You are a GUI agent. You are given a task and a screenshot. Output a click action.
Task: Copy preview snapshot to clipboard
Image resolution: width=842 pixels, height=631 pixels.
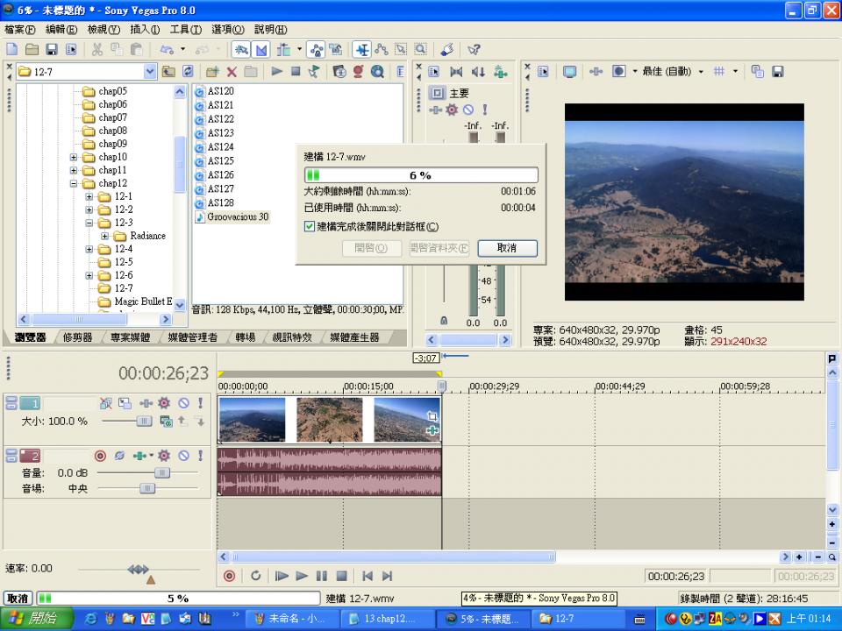point(758,72)
